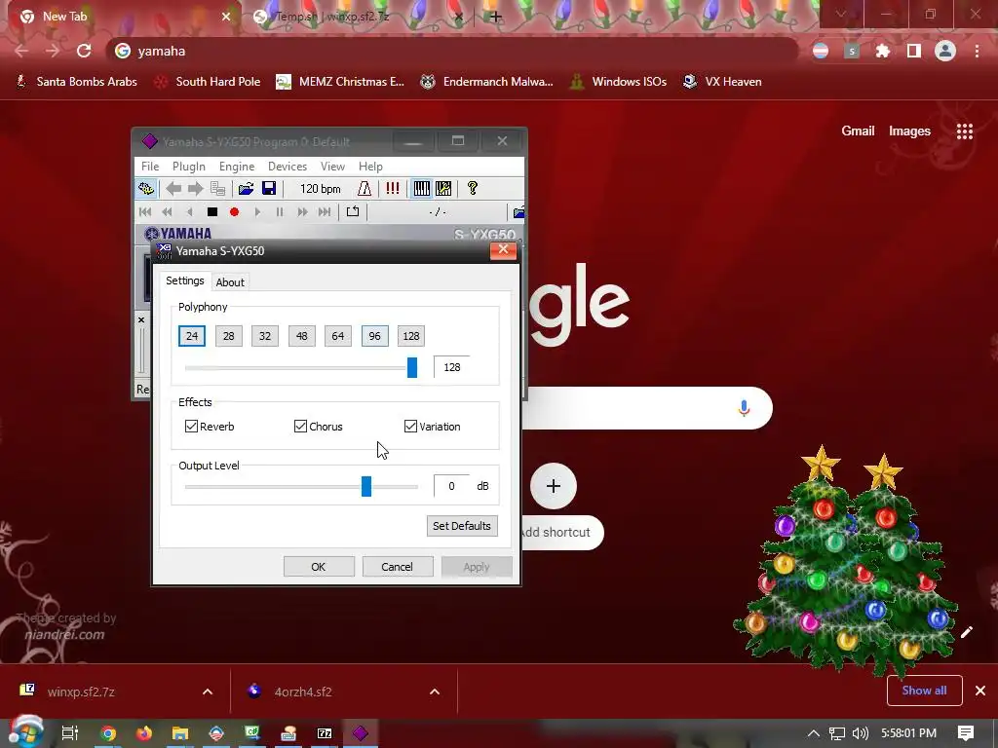Click the polyphony value field showing 128

click(452, 367)
